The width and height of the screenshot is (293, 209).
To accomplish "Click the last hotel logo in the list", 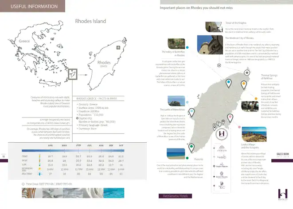I will click(222, 186).
